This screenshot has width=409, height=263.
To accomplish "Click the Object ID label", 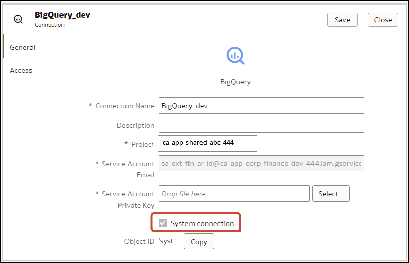I will pos(139,241).
